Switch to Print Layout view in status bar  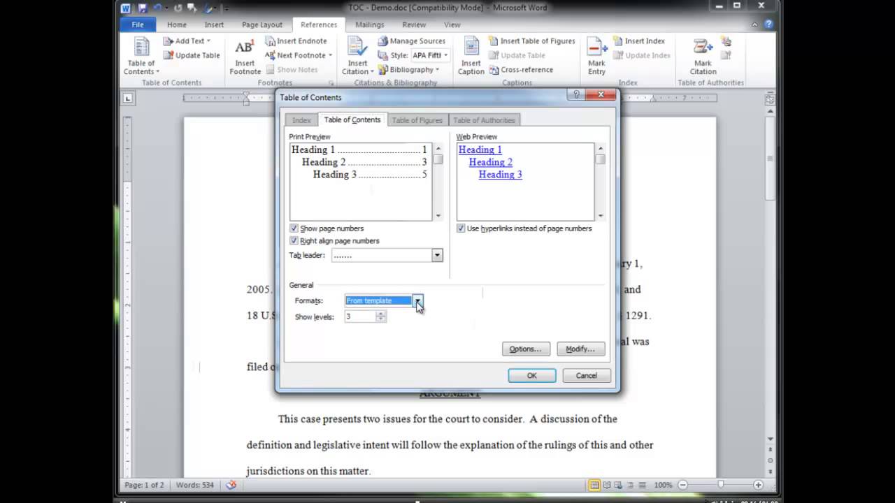pos(594,485)
